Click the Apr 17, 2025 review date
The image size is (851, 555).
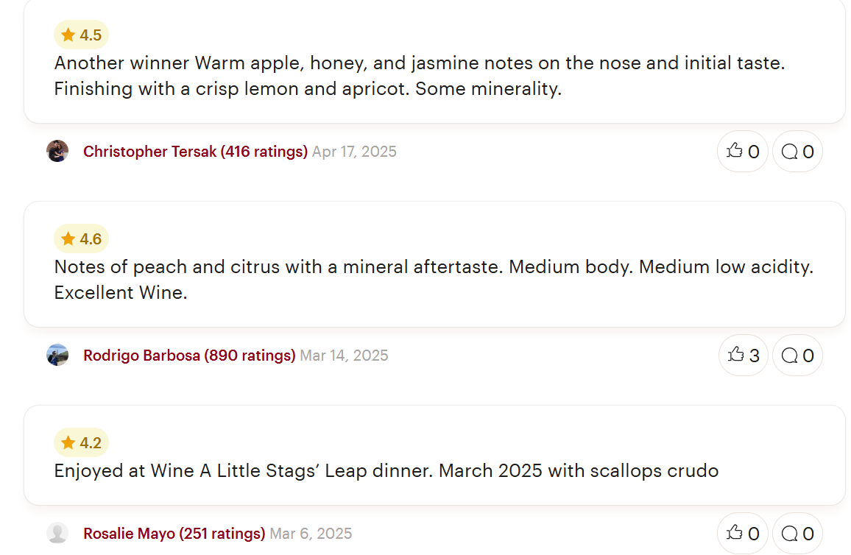pos(354,152)
